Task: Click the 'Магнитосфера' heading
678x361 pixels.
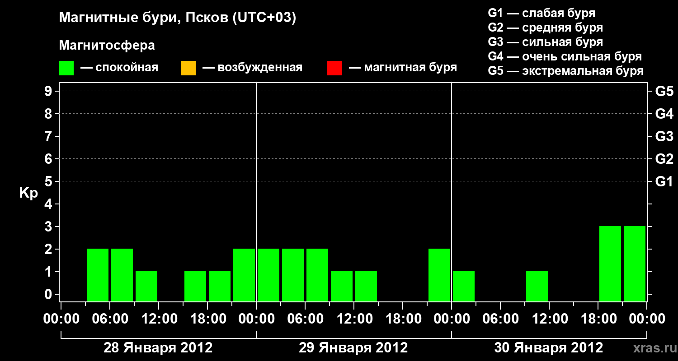Action: pyautogui.click(x=107, y=46)
